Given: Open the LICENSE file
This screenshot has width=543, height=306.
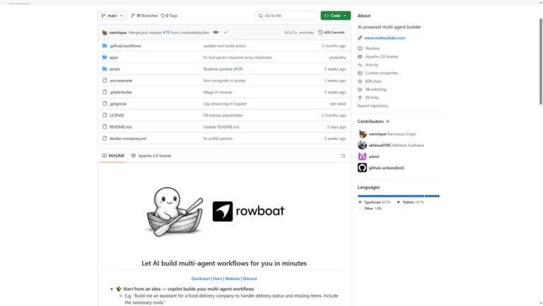Looking at the screenshot, I should [117, 115].
